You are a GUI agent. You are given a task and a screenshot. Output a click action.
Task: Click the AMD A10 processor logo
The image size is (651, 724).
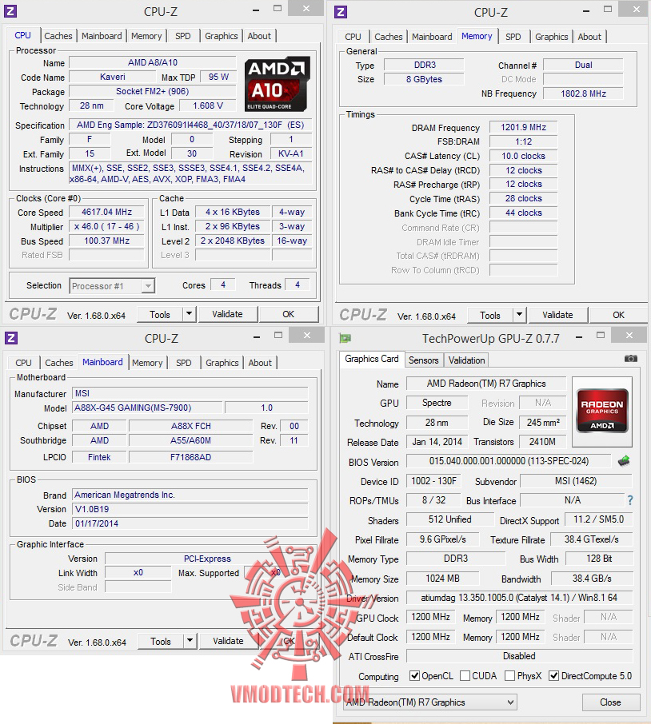pos(277,84)
